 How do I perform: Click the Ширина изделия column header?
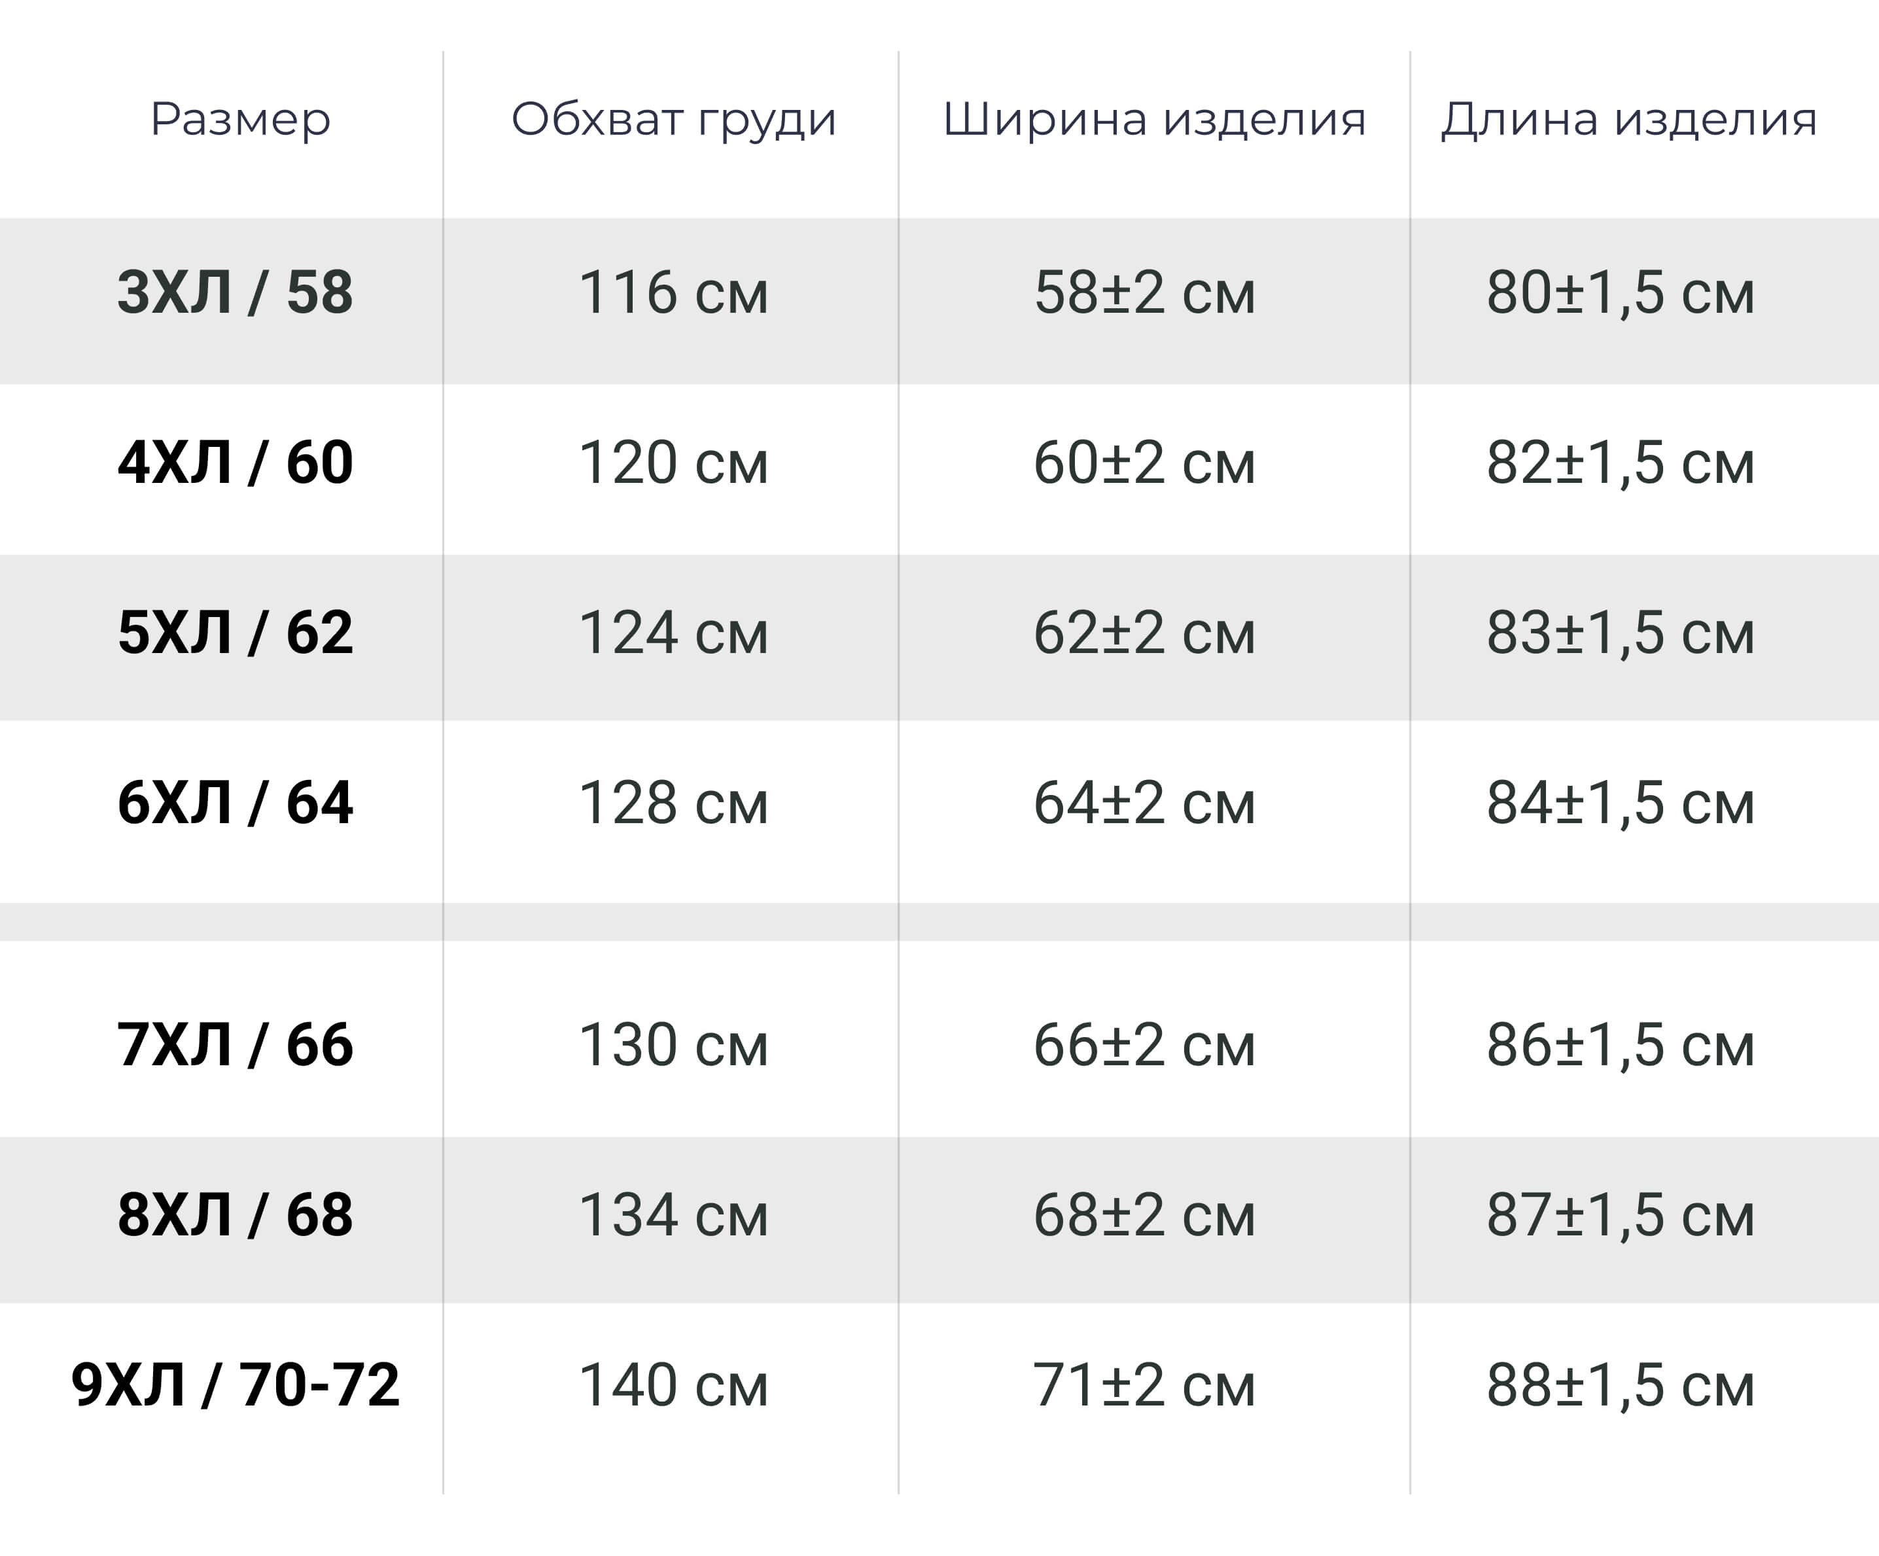(1154, 119)
